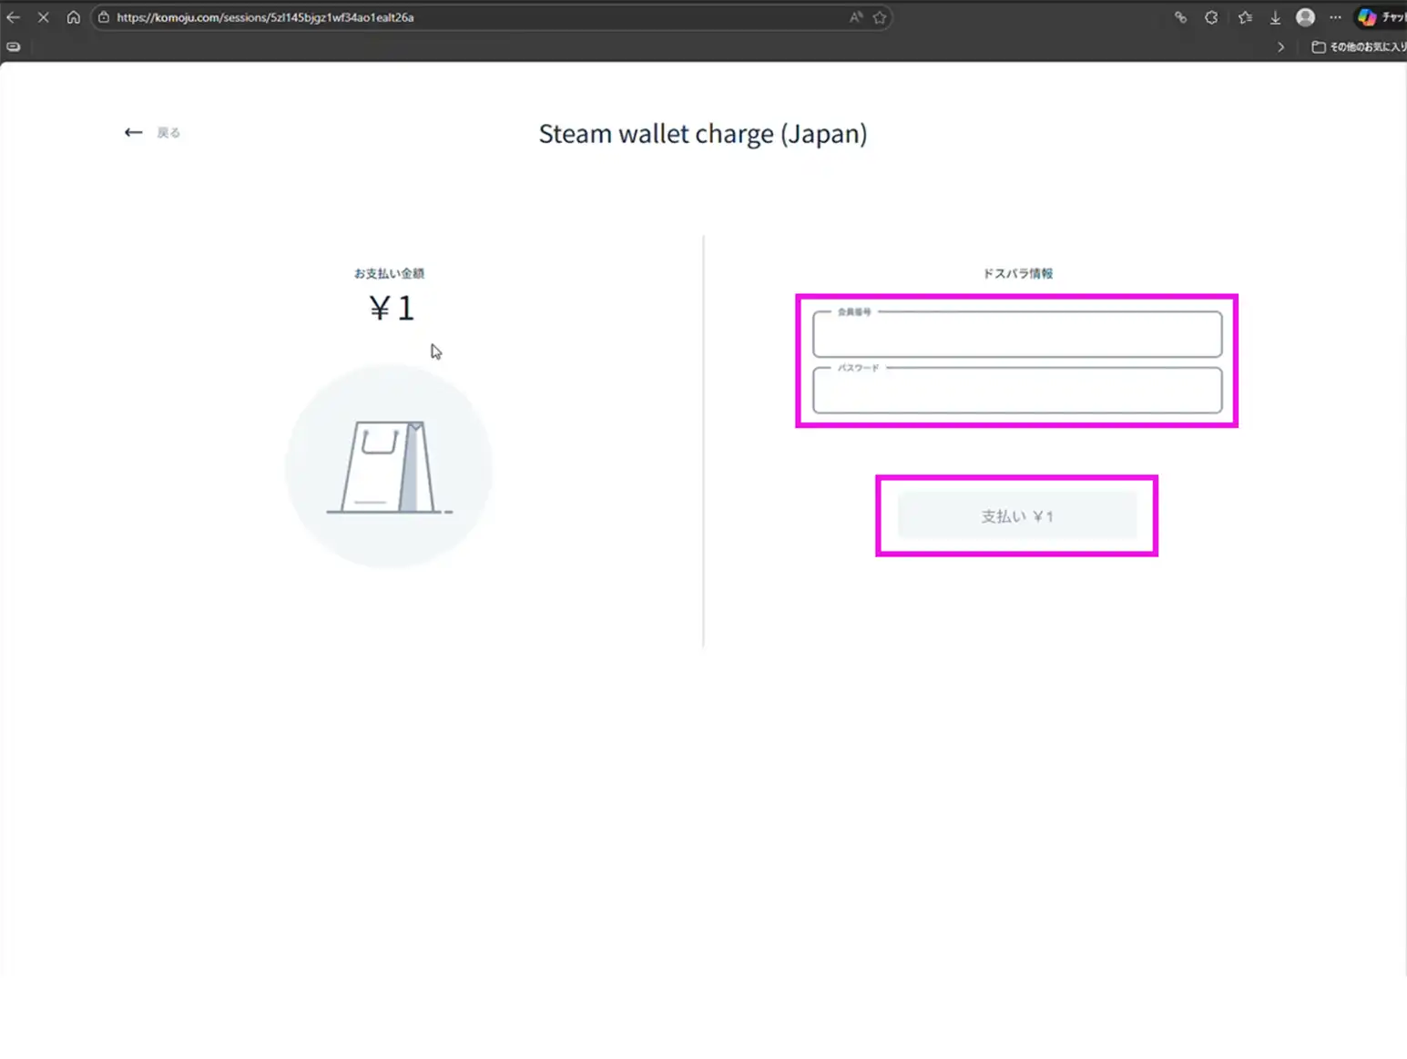Focus the パスワード password field
This screenshot has width=1407, height=1059.
pos(1016,392)
